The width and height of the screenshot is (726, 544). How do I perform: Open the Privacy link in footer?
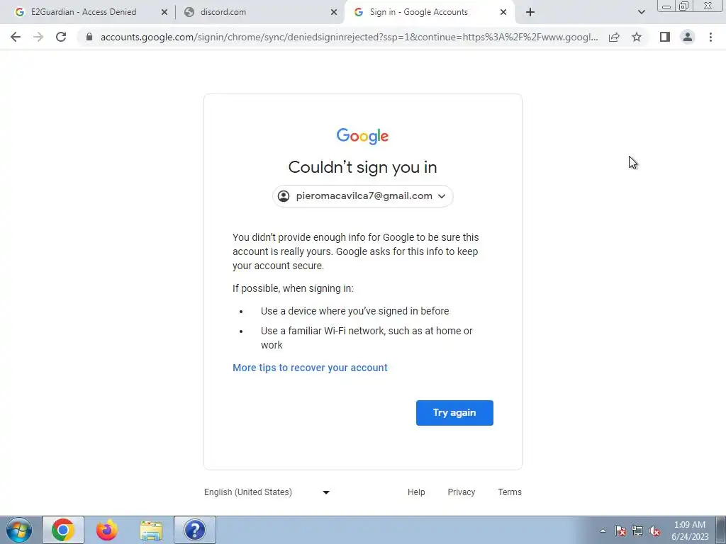point(461,492)
